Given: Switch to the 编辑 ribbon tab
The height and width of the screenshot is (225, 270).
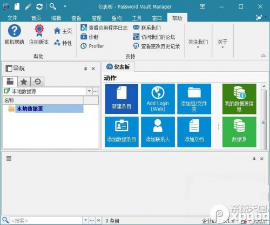Looking at the screenshot, I should pyautogui.click(x=56, y=18).
